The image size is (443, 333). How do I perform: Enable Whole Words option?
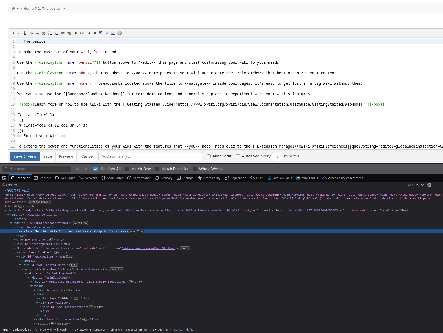click(195, 169)
